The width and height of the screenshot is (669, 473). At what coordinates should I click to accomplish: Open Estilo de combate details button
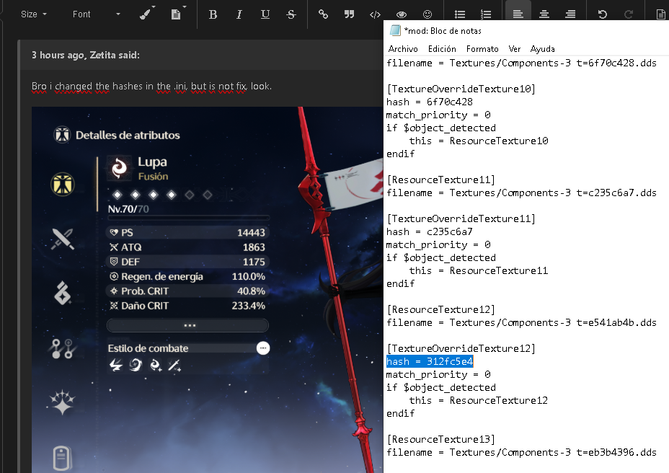click(263, 348)
